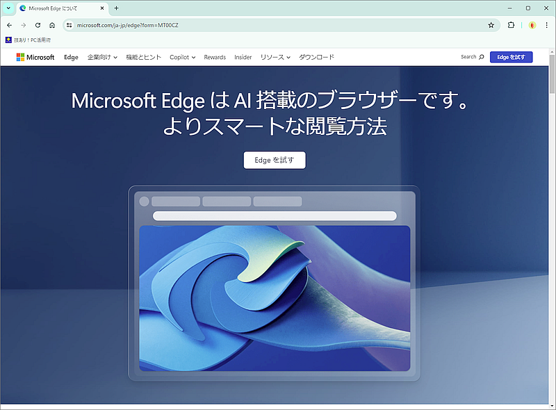Viewport: 556px width, 410px height.
Task: Click the scrollbar down arrow
Action: [552, 405]
